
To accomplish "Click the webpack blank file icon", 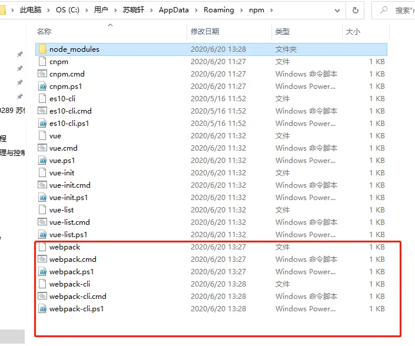I will (x=42, y=247).
